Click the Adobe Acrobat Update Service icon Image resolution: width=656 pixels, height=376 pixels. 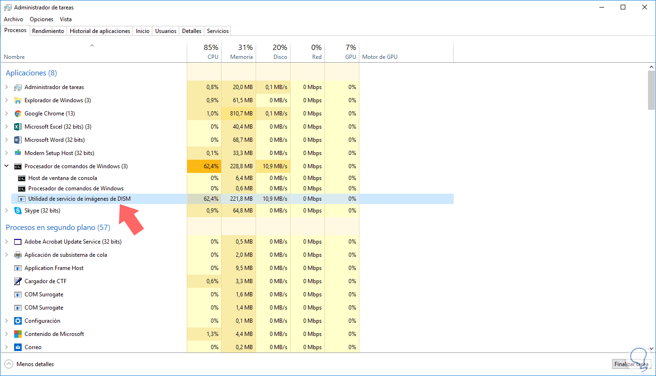pos(18,242)
